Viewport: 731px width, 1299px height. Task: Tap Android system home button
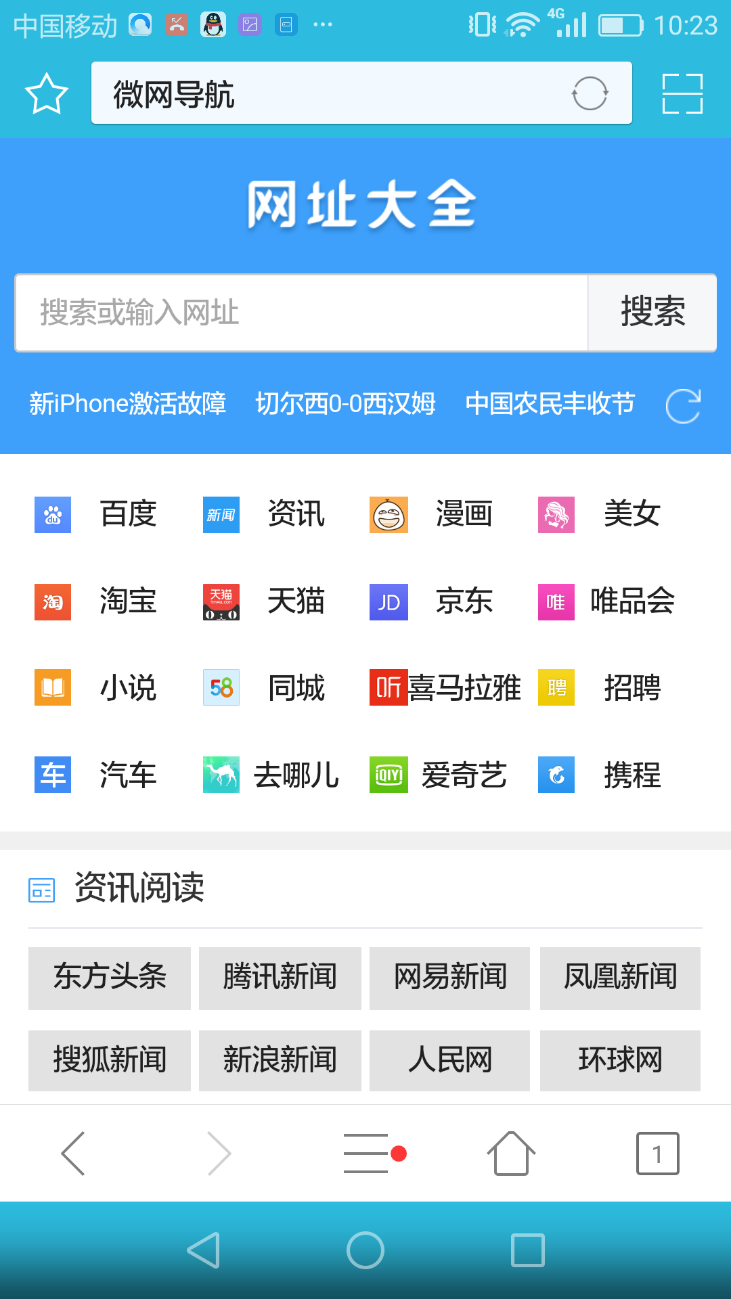tap(365, 1250)
